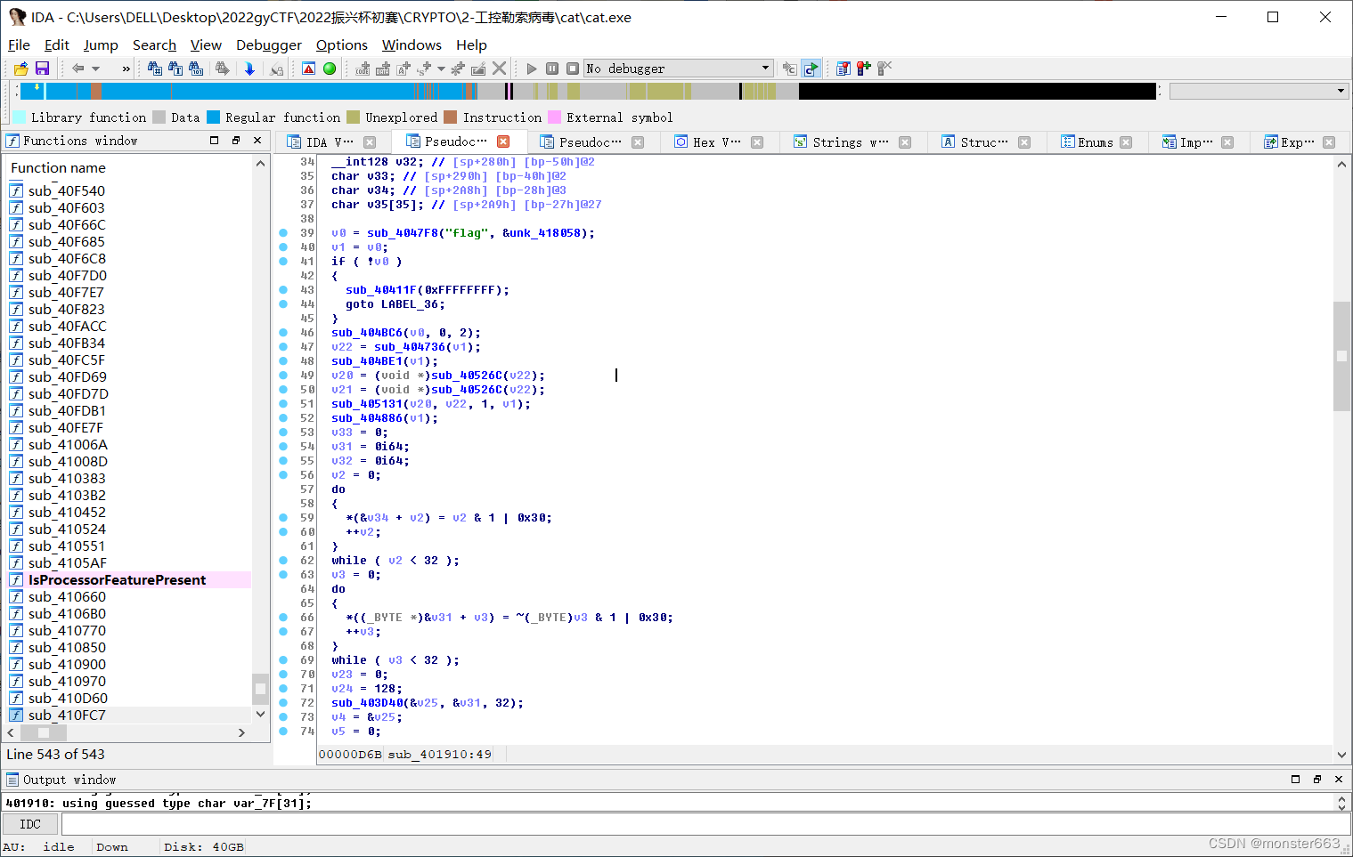Click the External symbol pink legend swatch
This screenshot has width=1353, height=857.
pyautogui.click(x=554, y=117)
